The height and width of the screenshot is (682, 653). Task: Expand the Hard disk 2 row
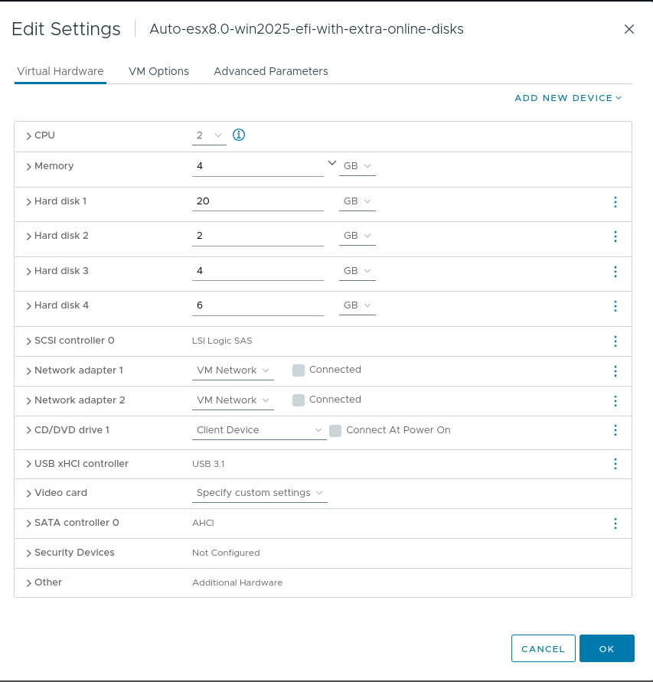coord(29,237)
